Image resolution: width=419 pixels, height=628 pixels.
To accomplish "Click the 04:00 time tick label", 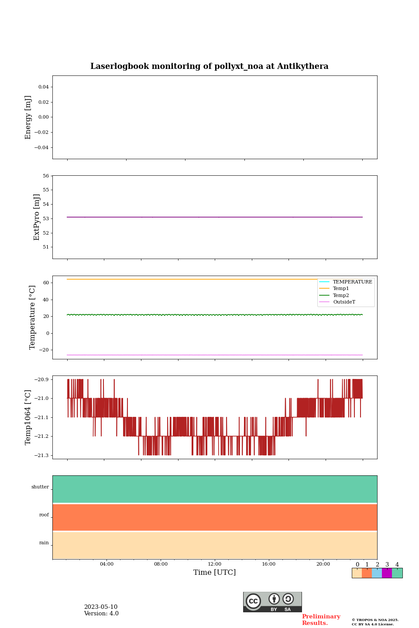I will tap(106, 564).
